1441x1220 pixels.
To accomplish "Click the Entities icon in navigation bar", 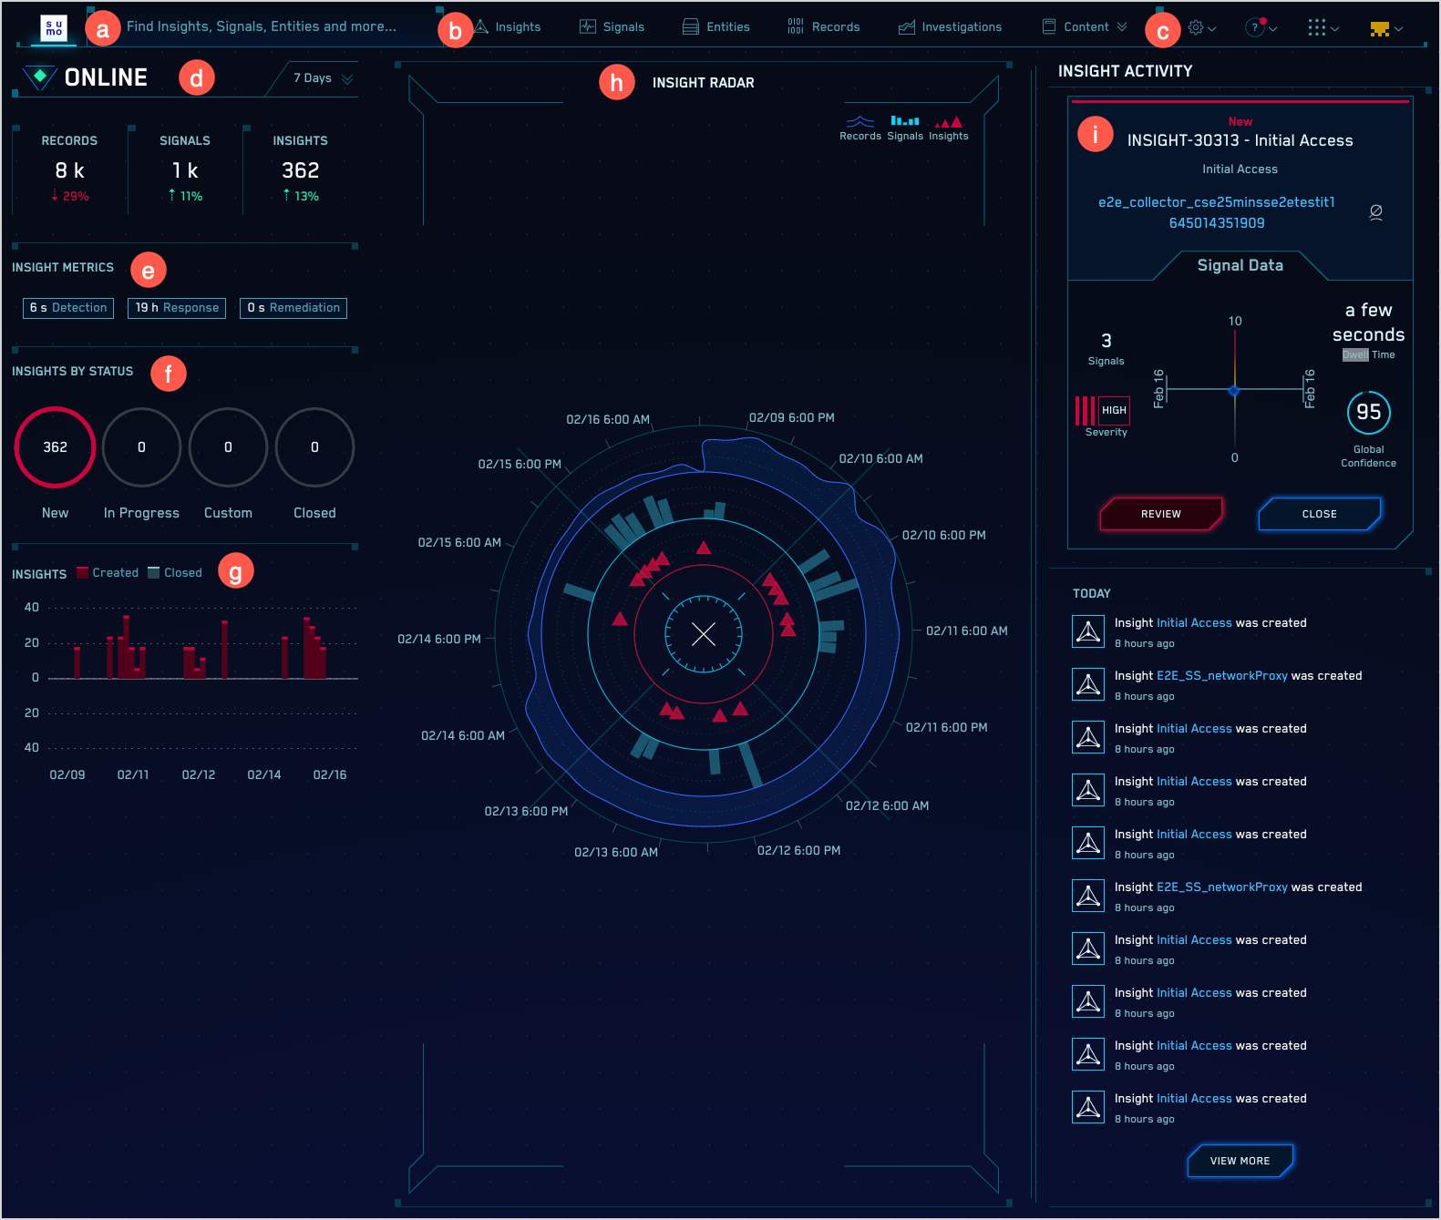I will [691, 27].
